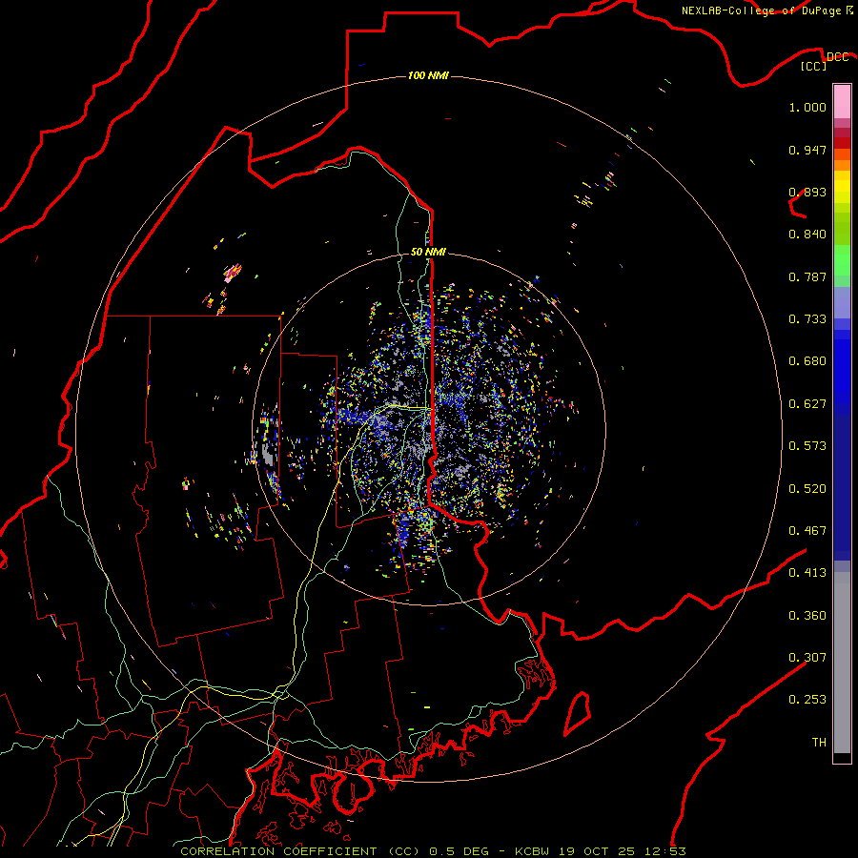Click the 0.840 scale value
This screenshot has height=858, width=858.
tap(807, 235)
